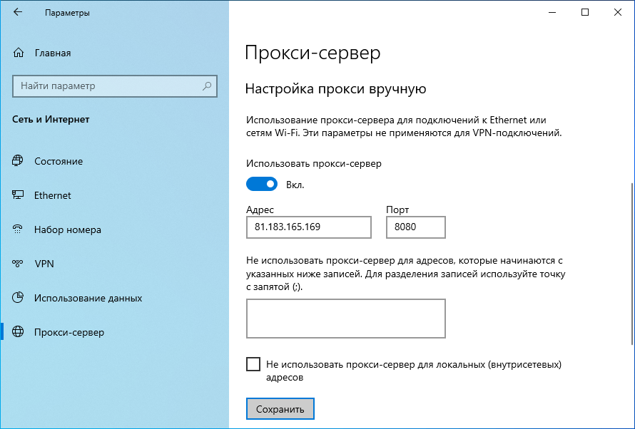Select the Состояние globe icon
Screen dimensions: 635x429
coord(18,161)
